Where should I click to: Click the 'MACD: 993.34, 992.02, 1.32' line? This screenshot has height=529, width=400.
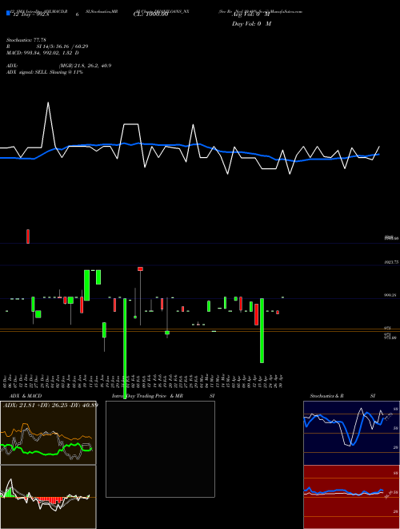[42, 53]
